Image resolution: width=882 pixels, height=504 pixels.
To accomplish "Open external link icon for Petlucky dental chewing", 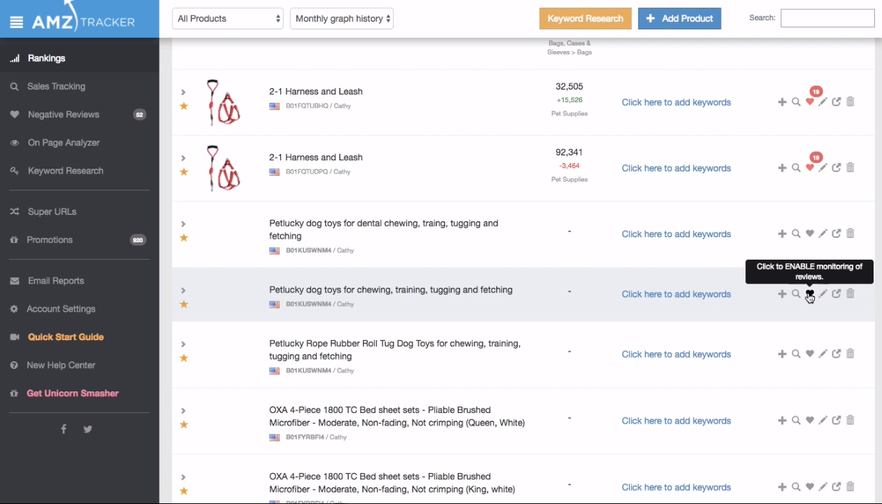I will 836,234.
